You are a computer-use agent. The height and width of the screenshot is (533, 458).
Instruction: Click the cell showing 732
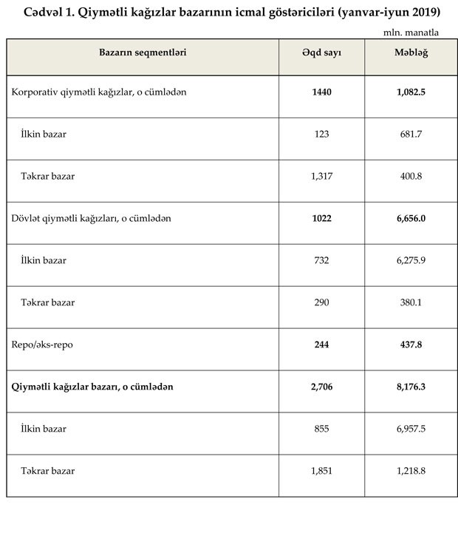(321, 260)
